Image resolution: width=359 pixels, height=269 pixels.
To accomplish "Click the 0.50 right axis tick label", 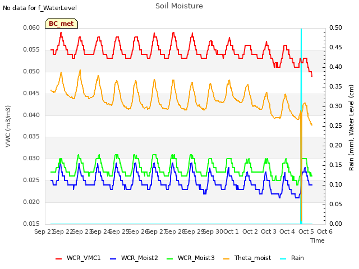I will tap(335, 27).
